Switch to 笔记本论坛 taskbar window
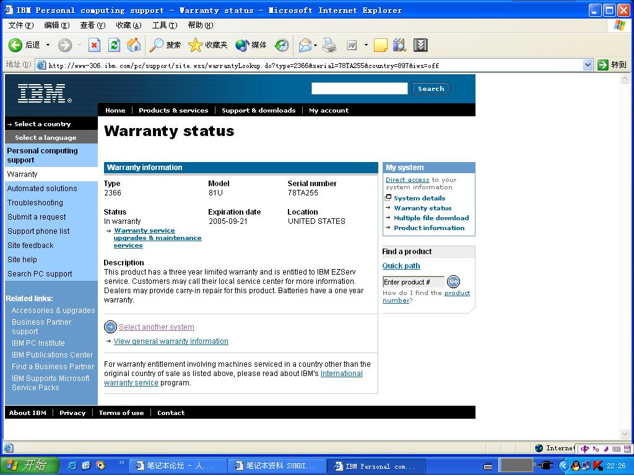 click(178, 466)
